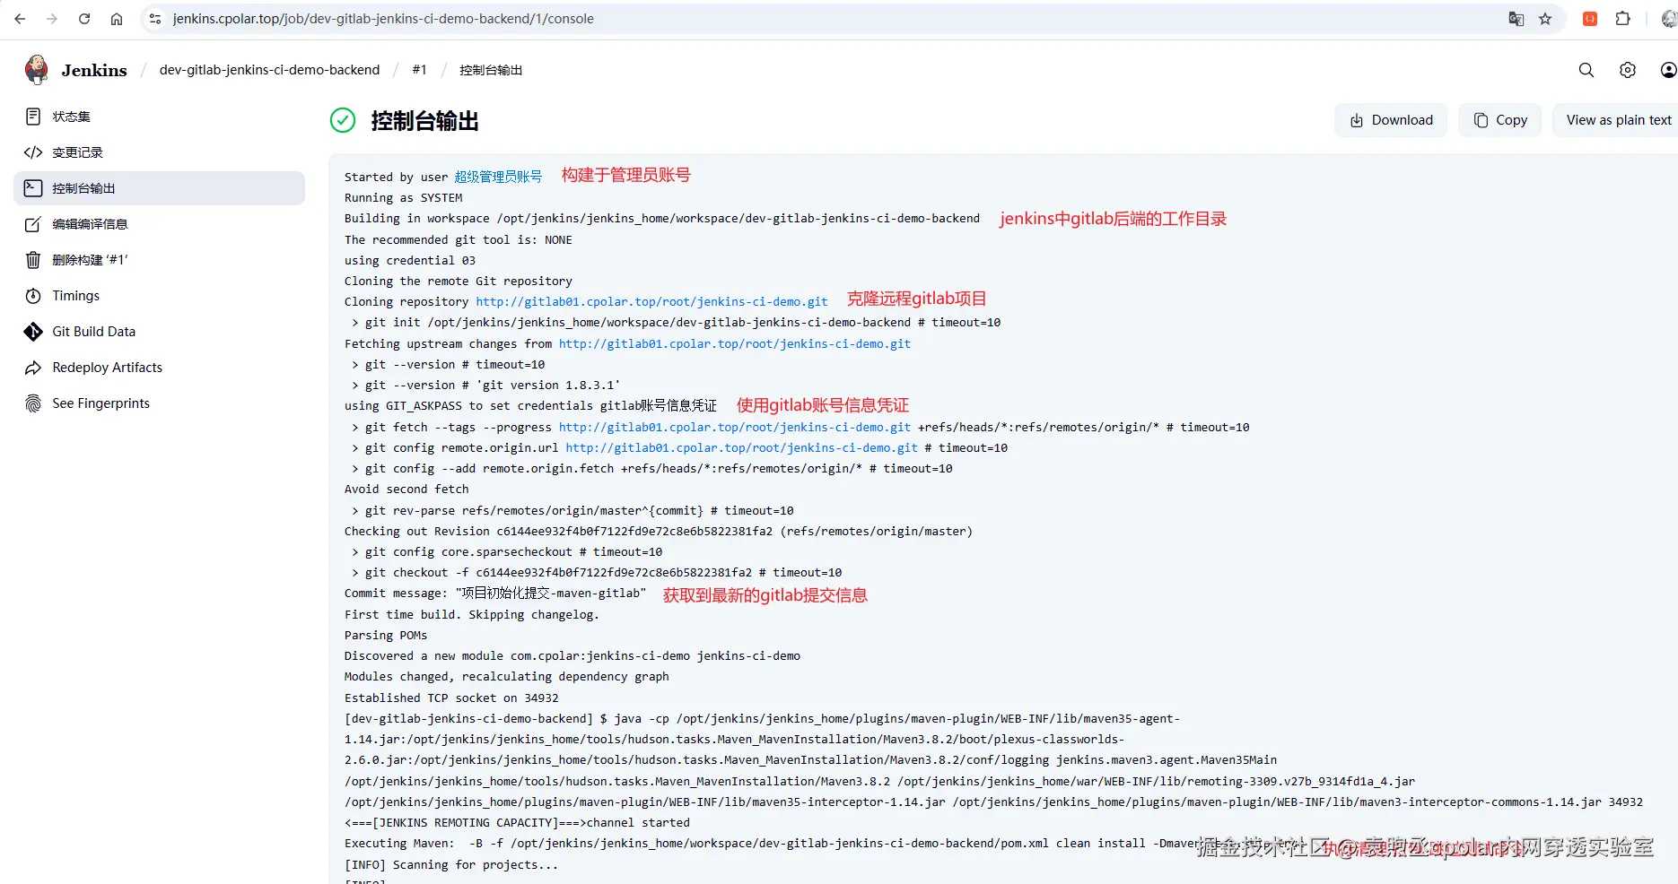Click '[INFO] Scanning for projects...' line

pyautogui.click(x=451, y=865)
